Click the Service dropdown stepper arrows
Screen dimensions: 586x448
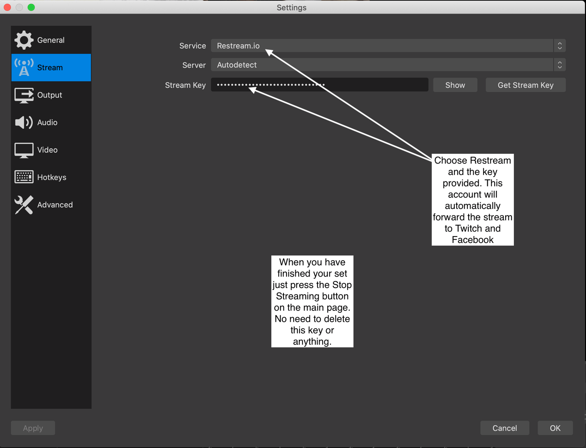pos(559,46)
